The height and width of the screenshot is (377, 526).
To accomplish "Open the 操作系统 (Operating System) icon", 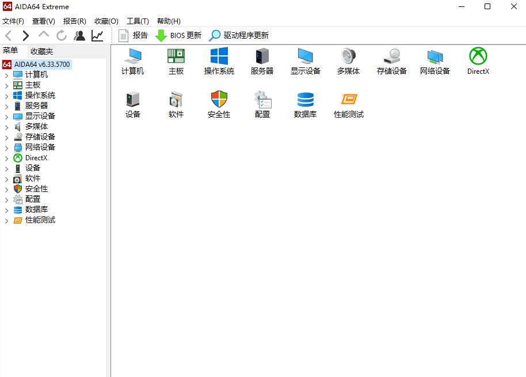I will [x=219, y=61].
